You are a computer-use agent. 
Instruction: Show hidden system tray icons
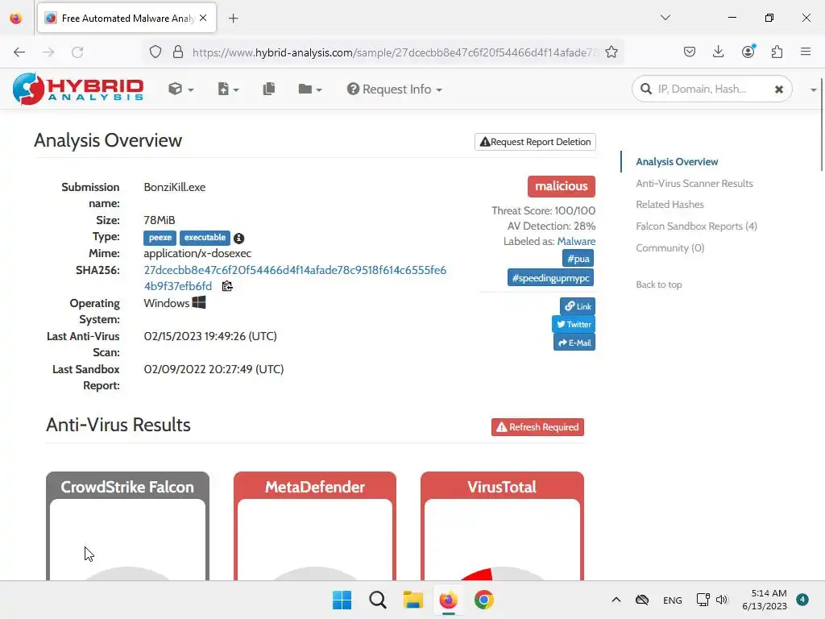pyautogui.click(x=616, y=600)
